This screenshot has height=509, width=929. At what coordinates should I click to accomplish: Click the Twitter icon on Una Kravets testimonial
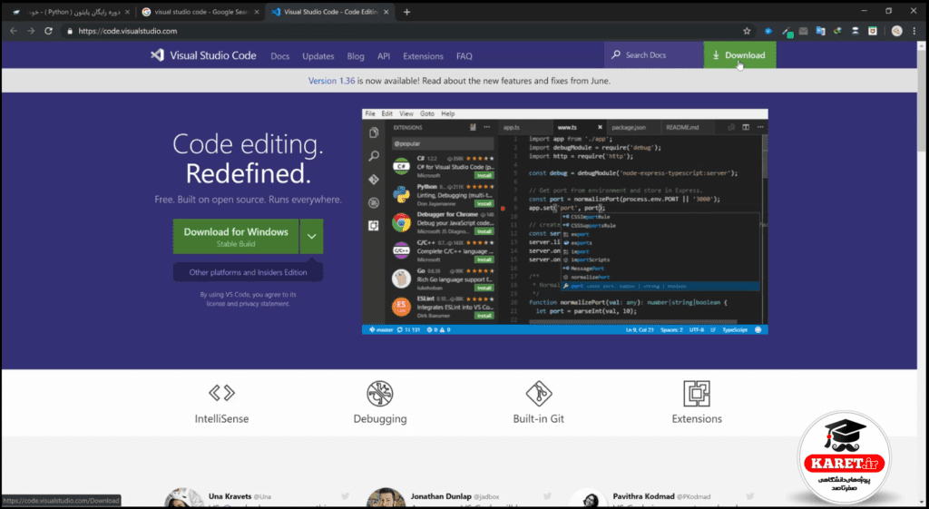point(346,496)
